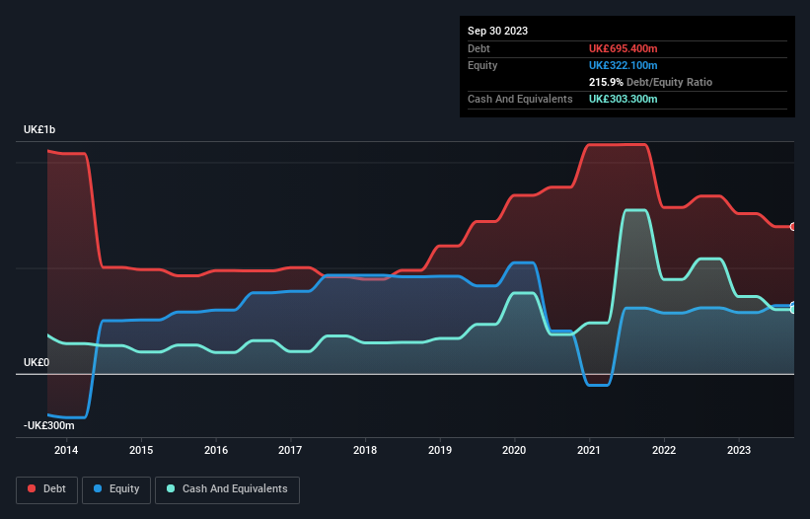This screenshot has width=810, height=519.
Task: Click the Cash And Equivalents tooltip label
Action: click(x=520, y=99)
